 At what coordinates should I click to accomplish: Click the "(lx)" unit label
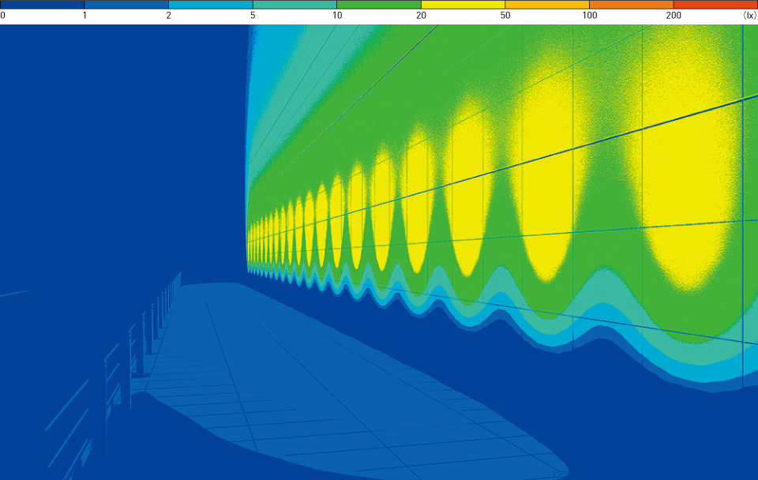[x=749, y=16]
